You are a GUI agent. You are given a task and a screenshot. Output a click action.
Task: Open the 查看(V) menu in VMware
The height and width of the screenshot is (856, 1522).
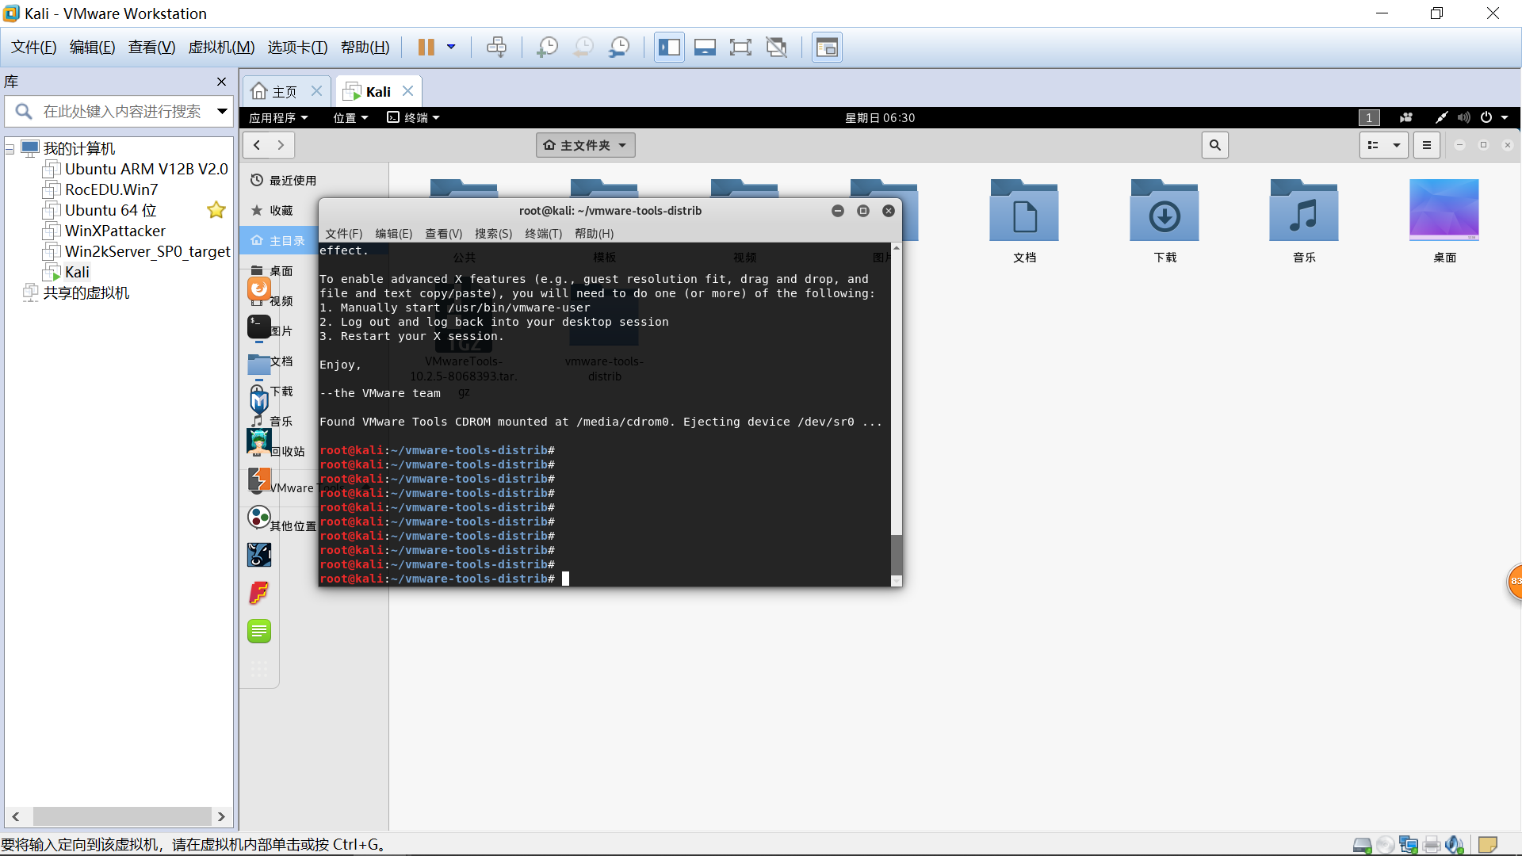[151, 48]
